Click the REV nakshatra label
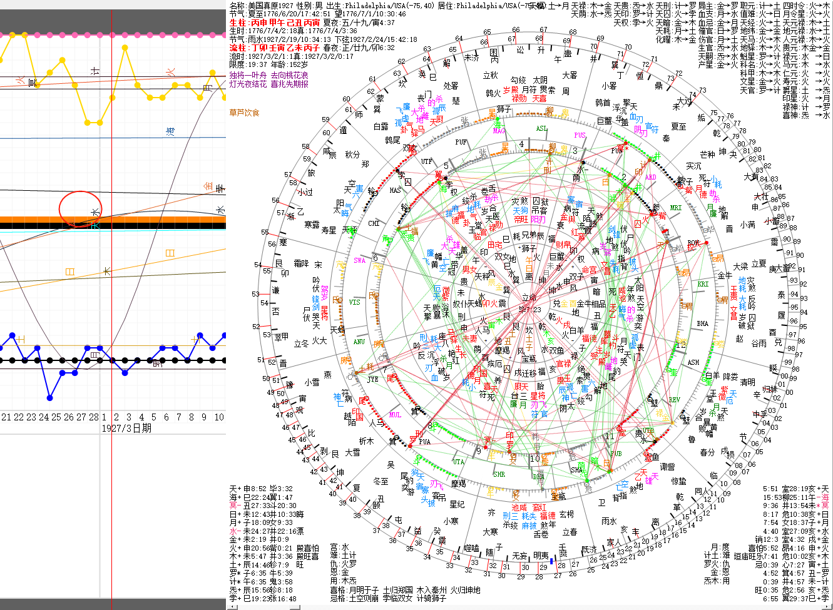The height and width of the screenshot is (610, 833). [674, 400]
